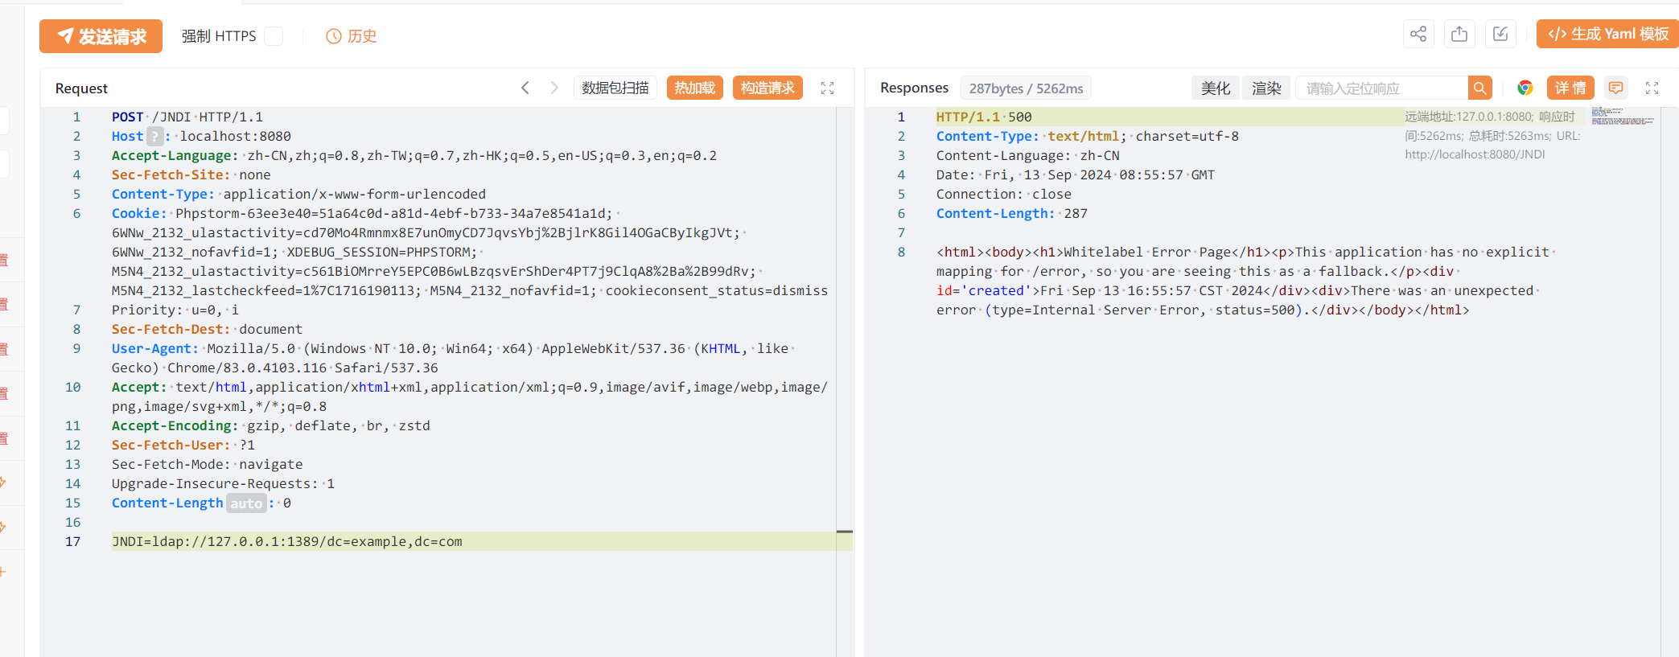Viewport: 1679px width, 657px height.
Task: Open the 历史 history list
Action: click(x=351, y=36)
